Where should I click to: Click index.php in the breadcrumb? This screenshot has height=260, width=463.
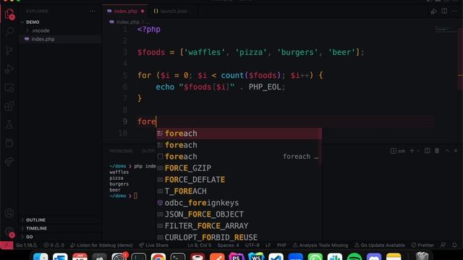pyautogui.click(x=127, y=22)
